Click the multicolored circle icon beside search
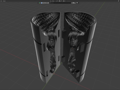The height and width of the screenshot is (90, 120). click(x=40, y=3)
